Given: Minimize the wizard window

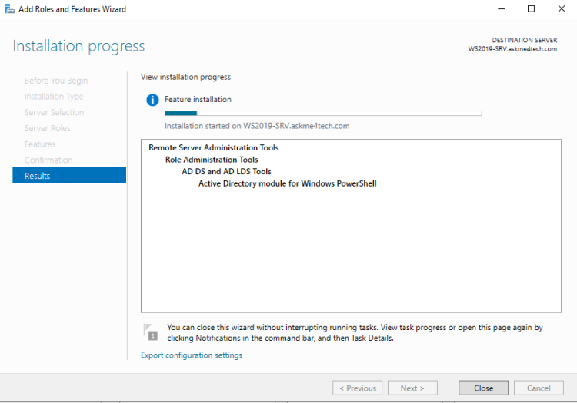Looking at the screenshot, I should [501, 8].
